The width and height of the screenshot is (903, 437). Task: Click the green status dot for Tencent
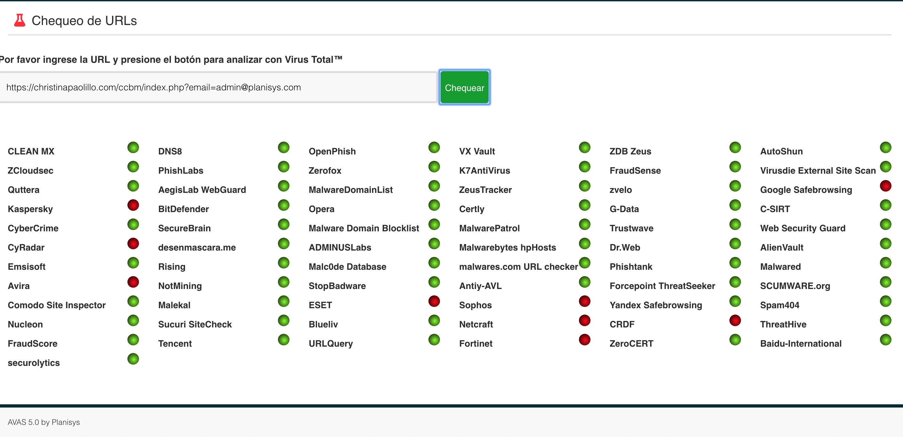[x=284, y=340]
